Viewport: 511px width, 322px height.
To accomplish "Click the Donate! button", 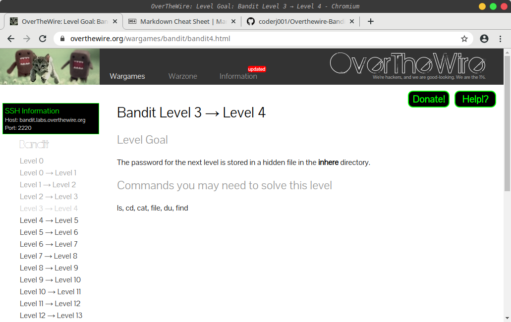I will tap(429, 99).
